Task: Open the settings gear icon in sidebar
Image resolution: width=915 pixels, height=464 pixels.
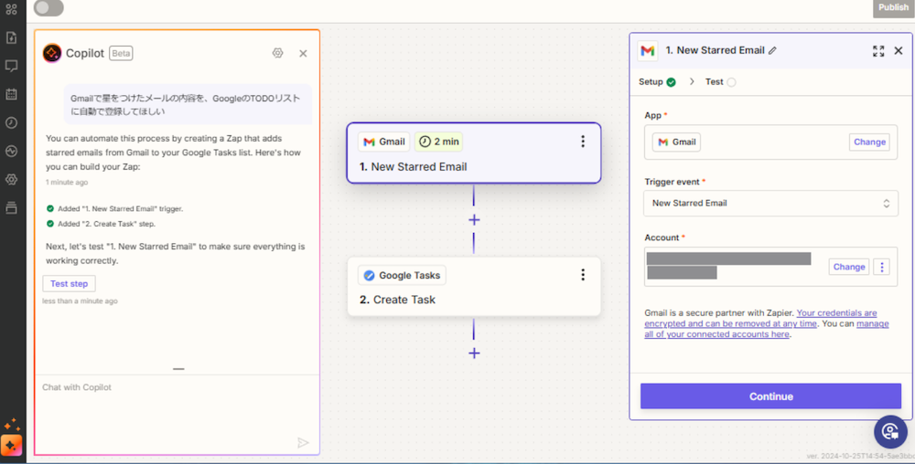Action: 11,179
